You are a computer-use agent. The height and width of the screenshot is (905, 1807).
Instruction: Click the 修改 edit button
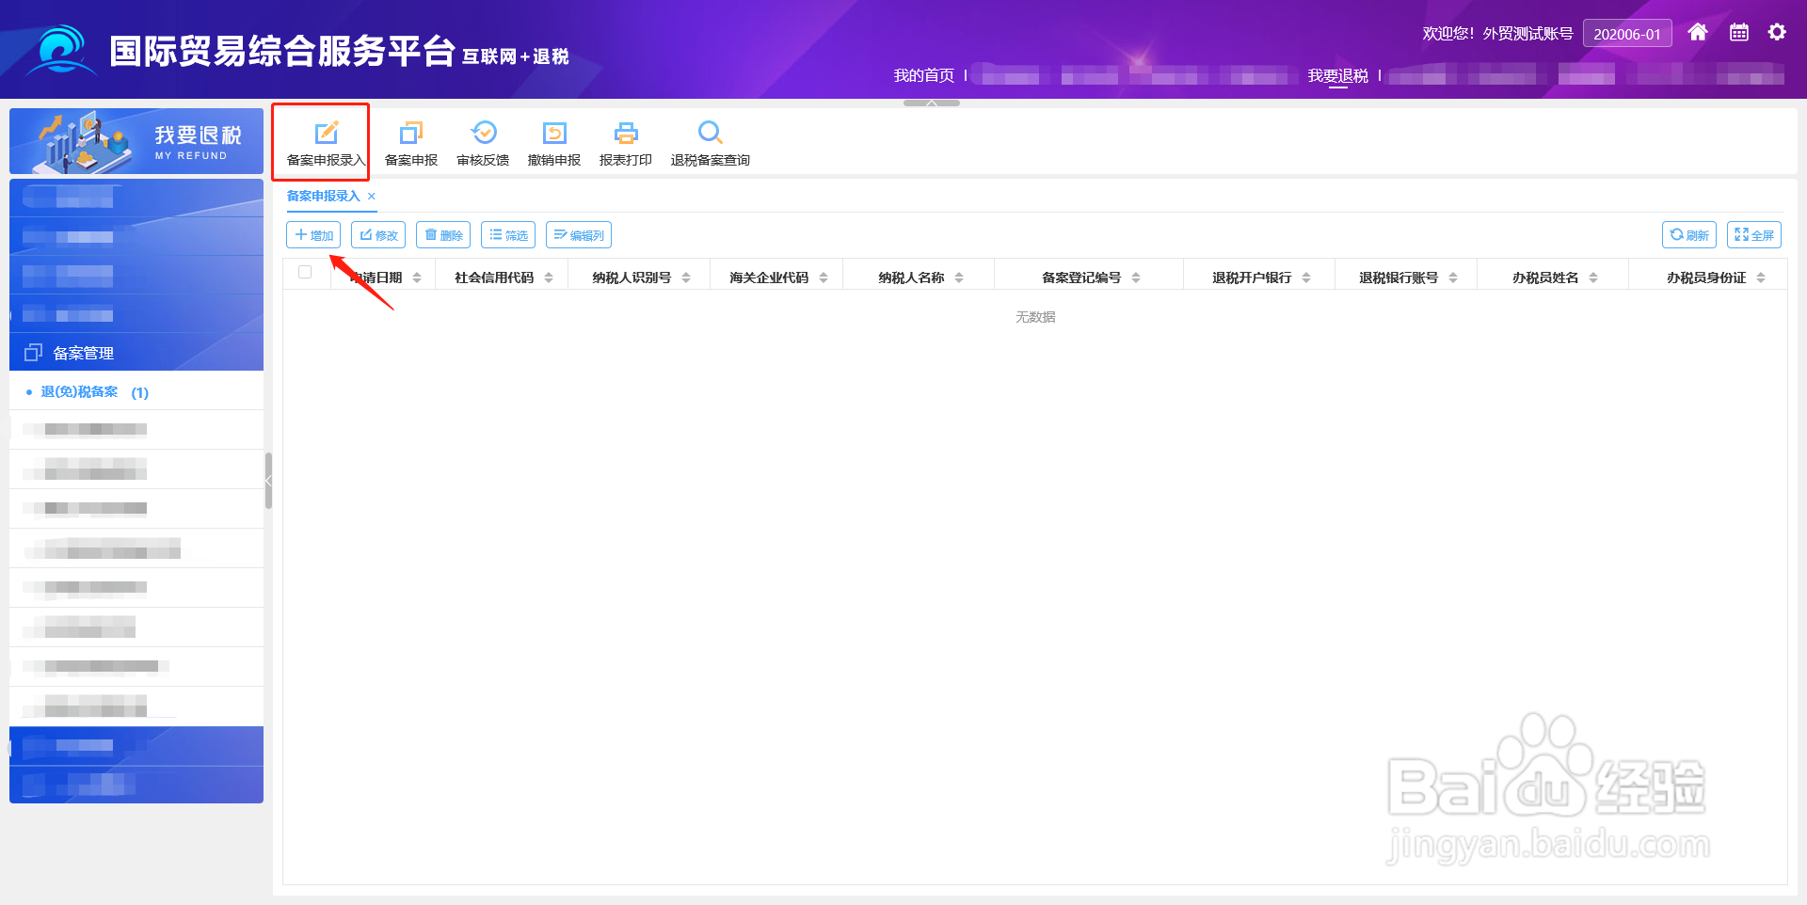[378, 235]
